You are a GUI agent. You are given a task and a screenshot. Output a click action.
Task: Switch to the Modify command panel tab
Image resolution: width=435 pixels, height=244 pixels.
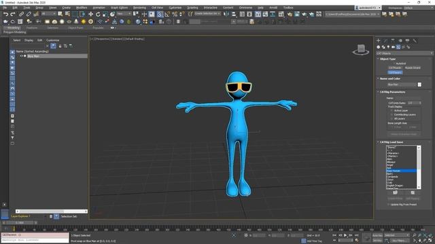385,41
